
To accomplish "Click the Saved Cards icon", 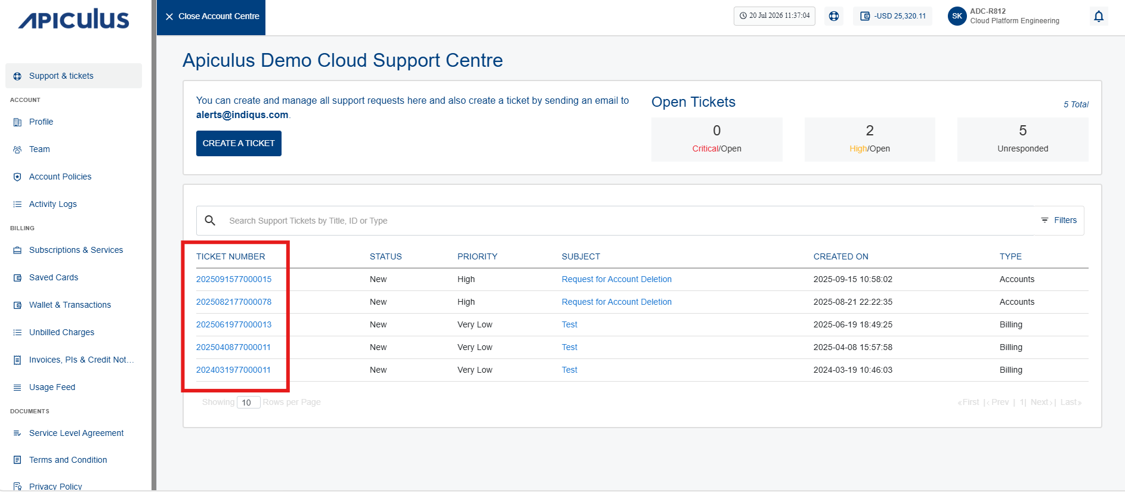I will [17, 278].
